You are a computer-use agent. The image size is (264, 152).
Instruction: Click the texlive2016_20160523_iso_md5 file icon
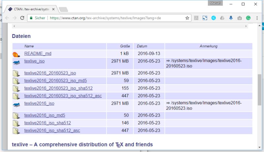16,81
